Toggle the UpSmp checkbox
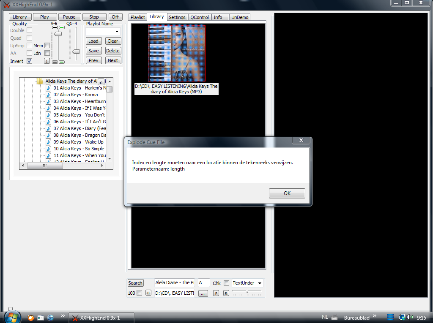The image size is (433, 323). pyautogui.click(x=29, y=46)
